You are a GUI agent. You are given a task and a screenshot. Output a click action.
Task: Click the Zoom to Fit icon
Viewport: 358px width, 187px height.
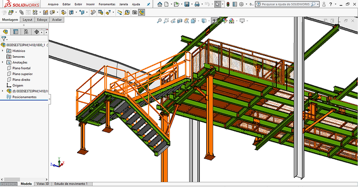click(159, 21)
